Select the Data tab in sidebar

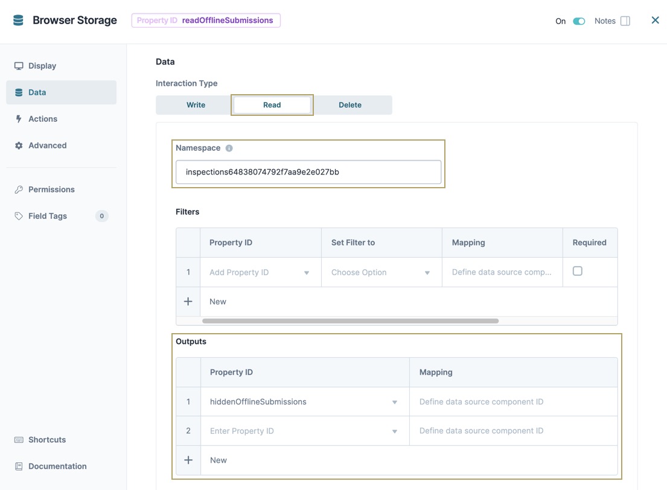(61, 92)
